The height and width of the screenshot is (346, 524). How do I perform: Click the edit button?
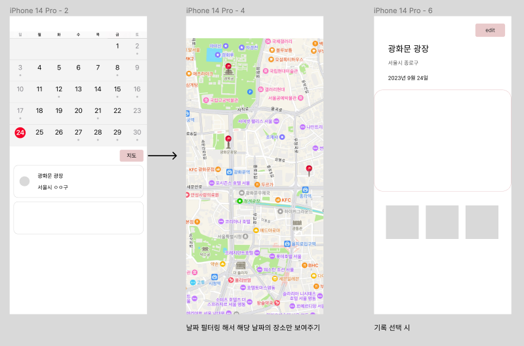490,30
